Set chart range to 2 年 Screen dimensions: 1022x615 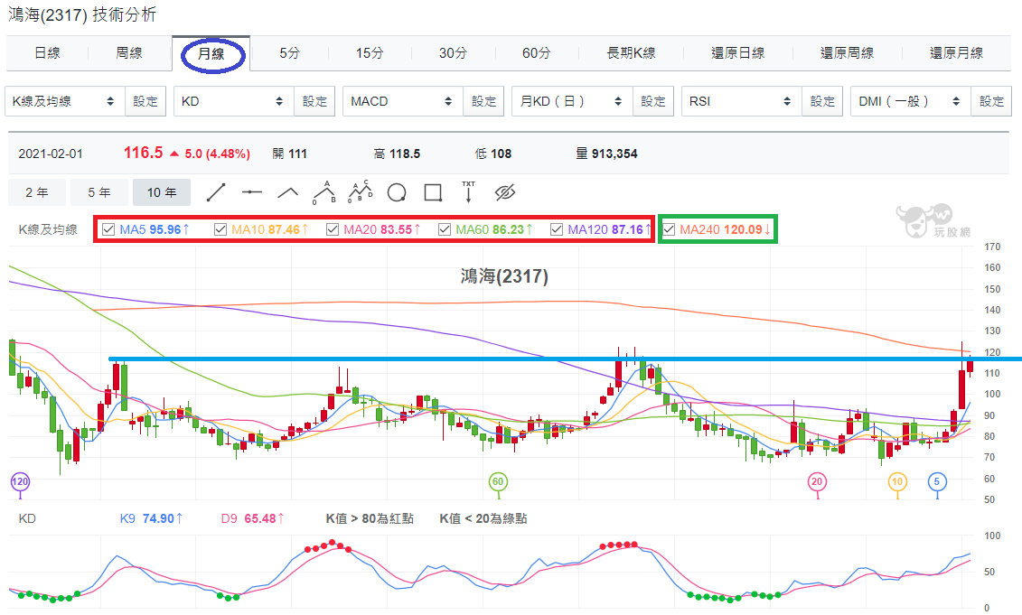(x=37, y=192)
